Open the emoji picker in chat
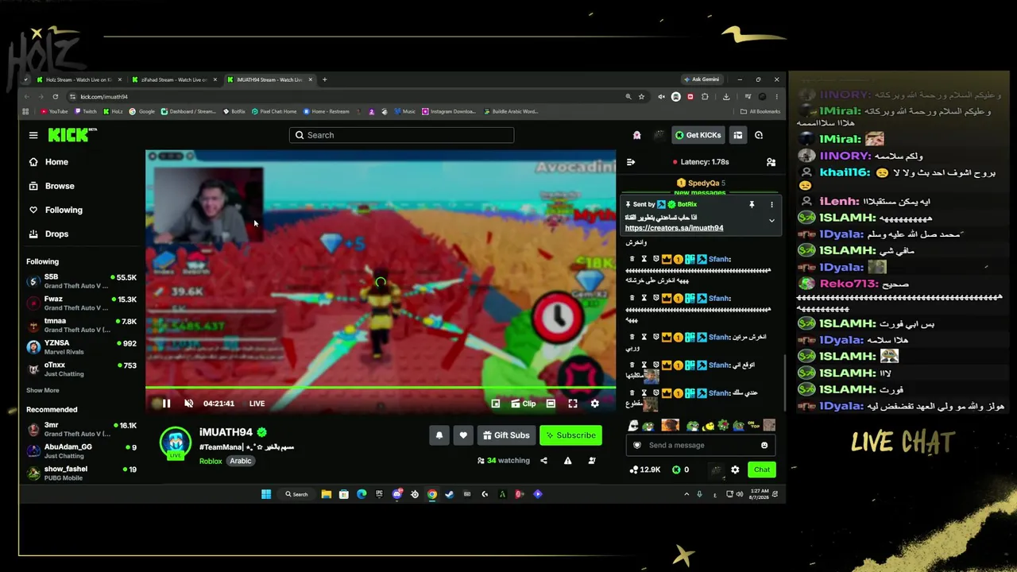This screenshot has width=1017, height=572. [x=764, y=445]
